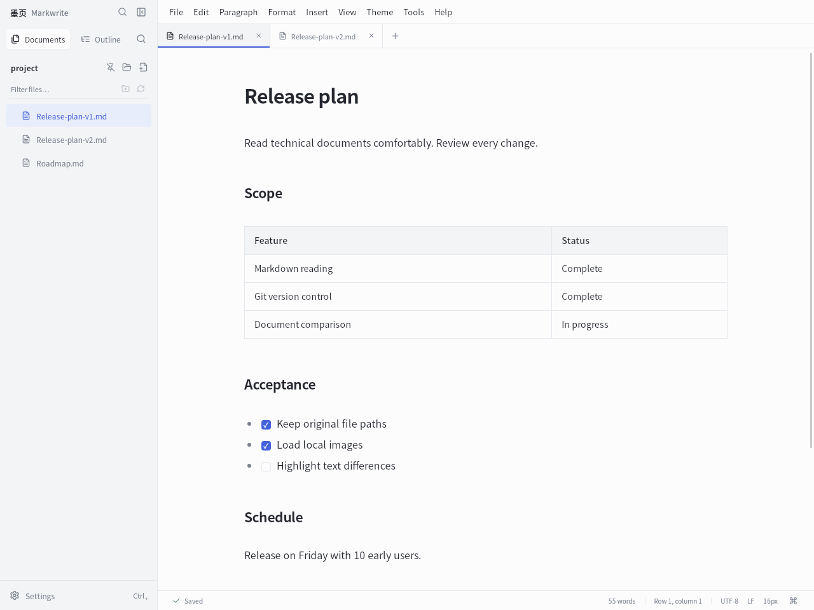Open the Paragraph menu
Image resolution: width=814 pixels, height=610 pixels.
pos(238,12)
